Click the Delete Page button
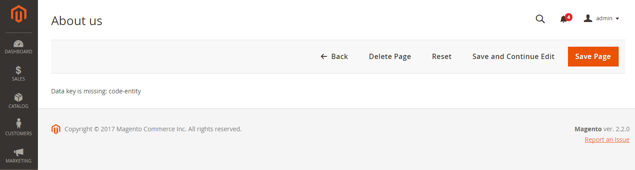The width and height of the screenshot is (635, 170). point(390,56)
